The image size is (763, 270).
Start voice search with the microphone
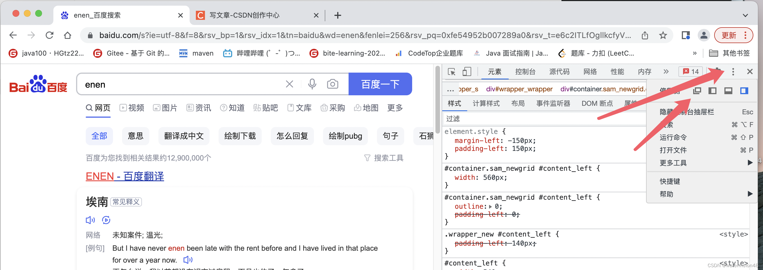(x=312, y=84)
